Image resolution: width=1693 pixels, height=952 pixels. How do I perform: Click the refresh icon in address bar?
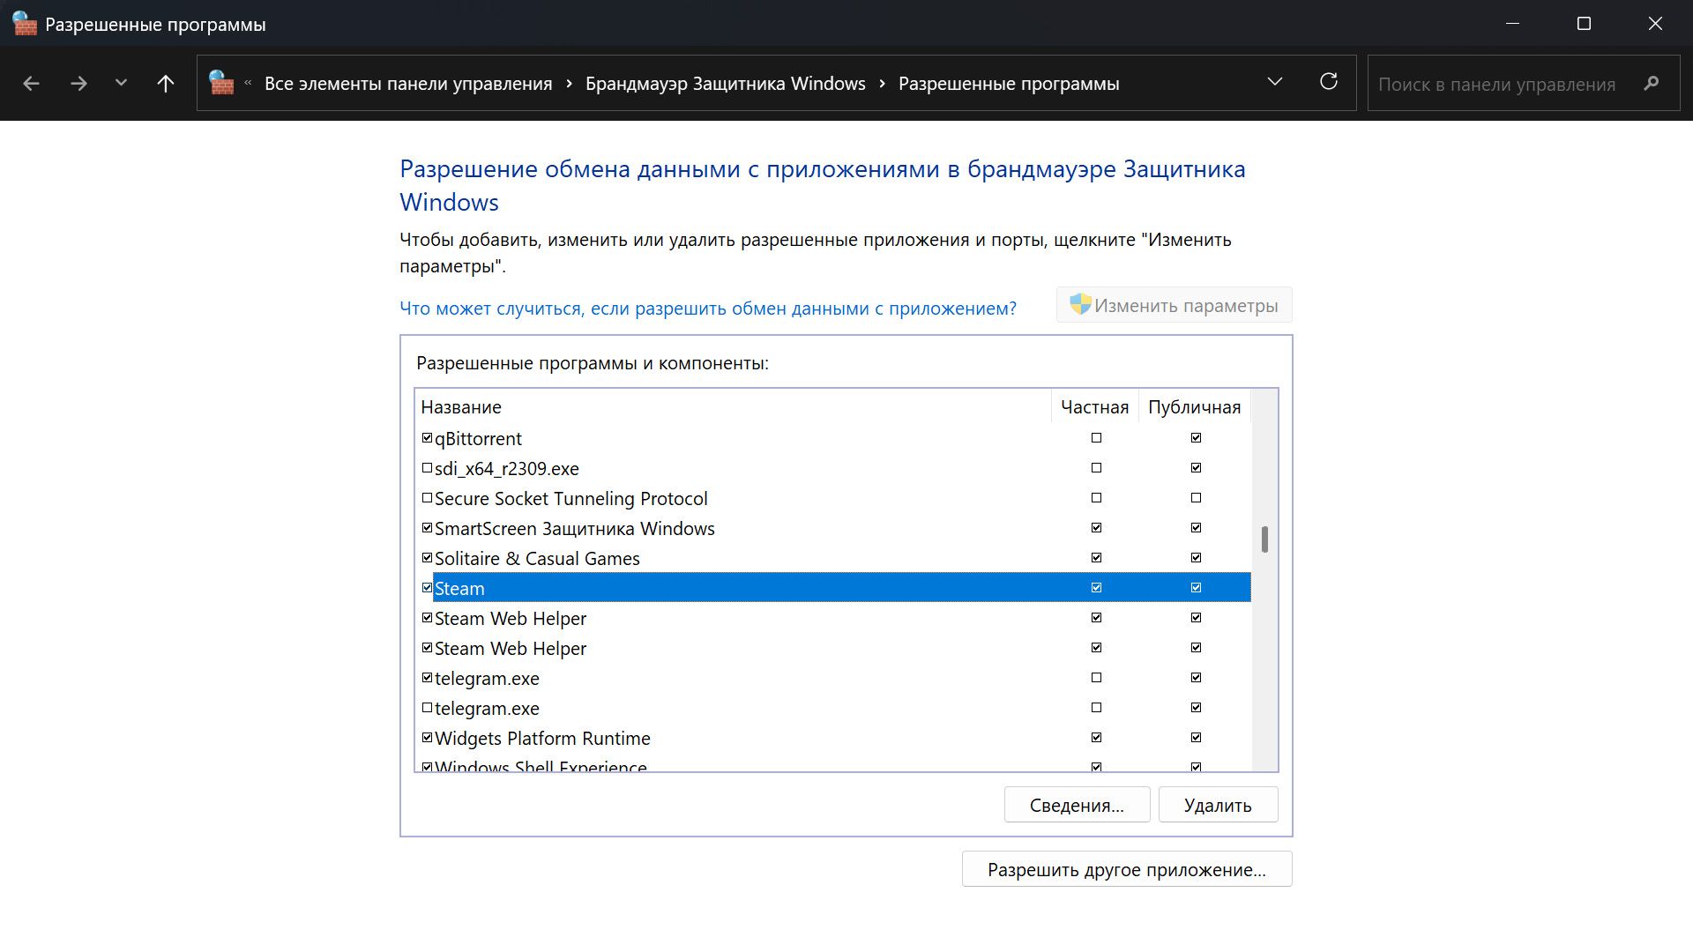[x=1328, y=82]
